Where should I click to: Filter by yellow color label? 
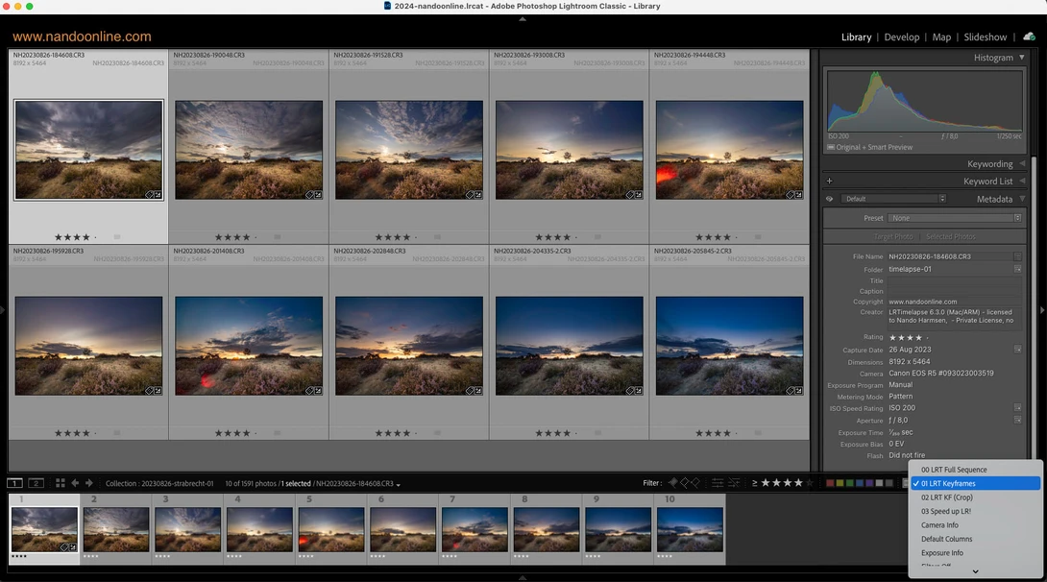click(x=840, y=483)
